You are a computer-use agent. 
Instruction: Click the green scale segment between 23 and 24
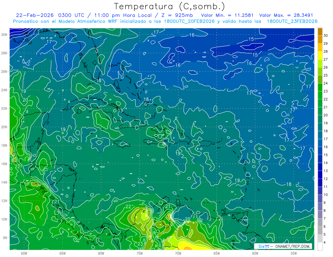320,87
